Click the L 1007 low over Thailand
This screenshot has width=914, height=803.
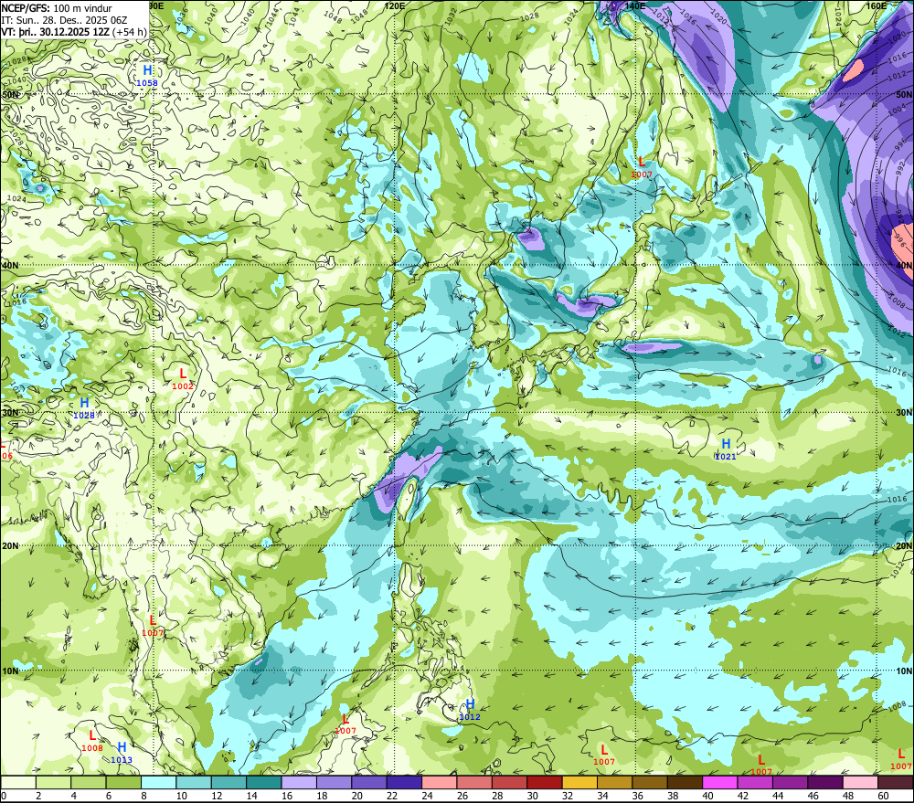click(x=153, y=626)
